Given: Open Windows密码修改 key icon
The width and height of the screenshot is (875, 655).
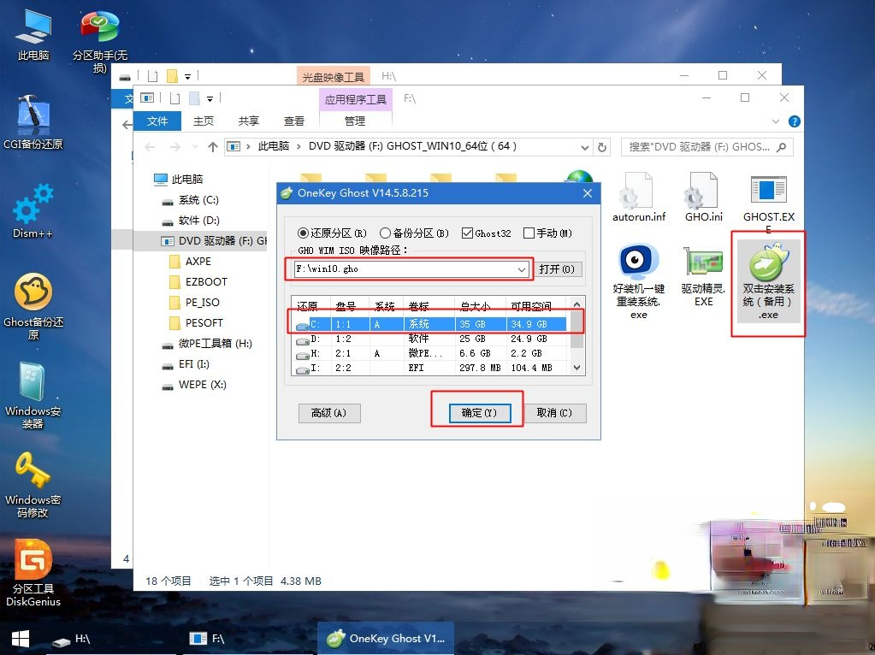Looking at the screenshot, I should coord(33,485).
